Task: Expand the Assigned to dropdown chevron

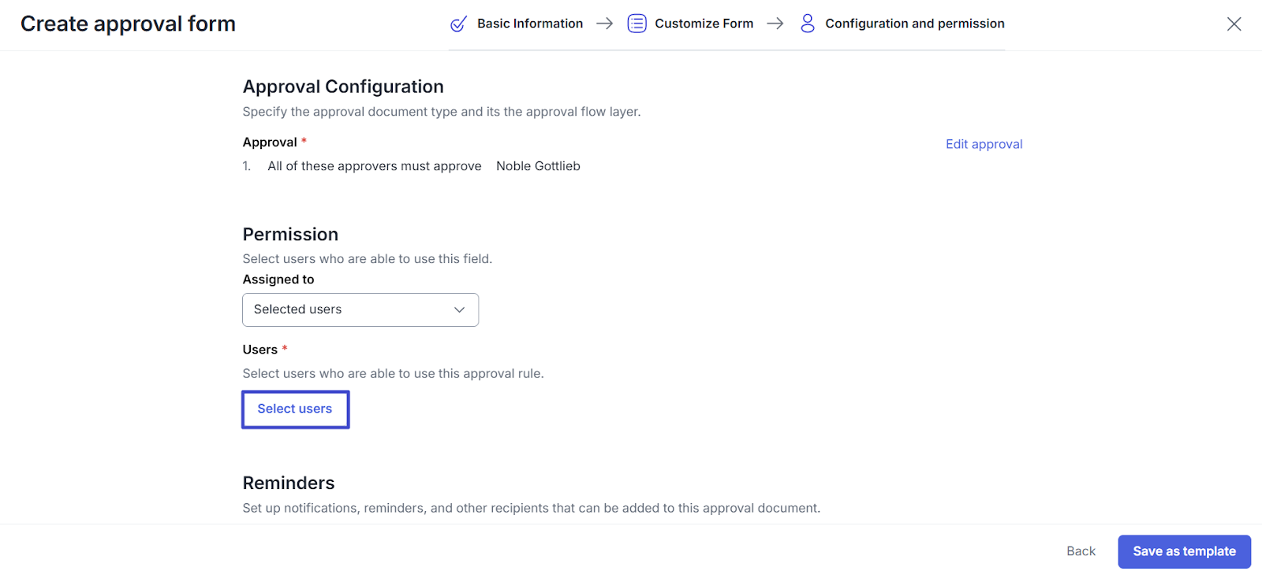Action: [459, 309]
